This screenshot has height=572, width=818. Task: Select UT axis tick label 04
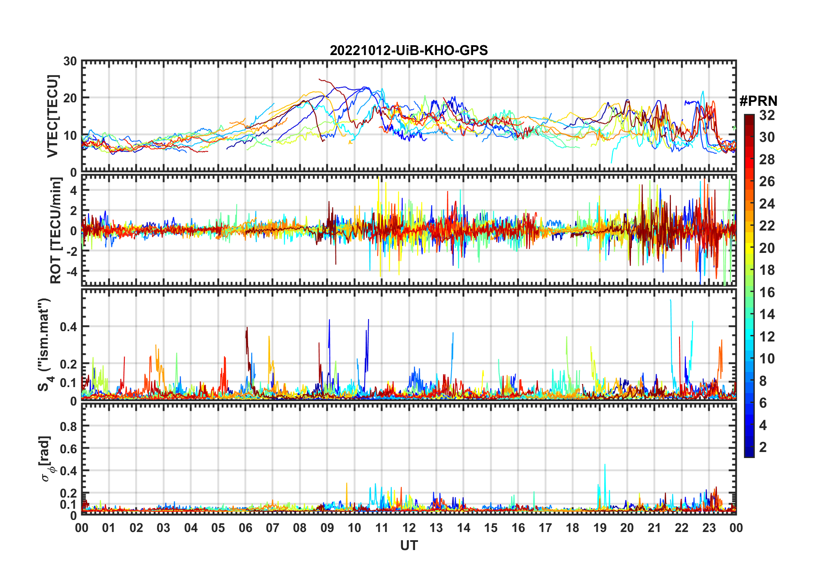click(x=191, y=528)
